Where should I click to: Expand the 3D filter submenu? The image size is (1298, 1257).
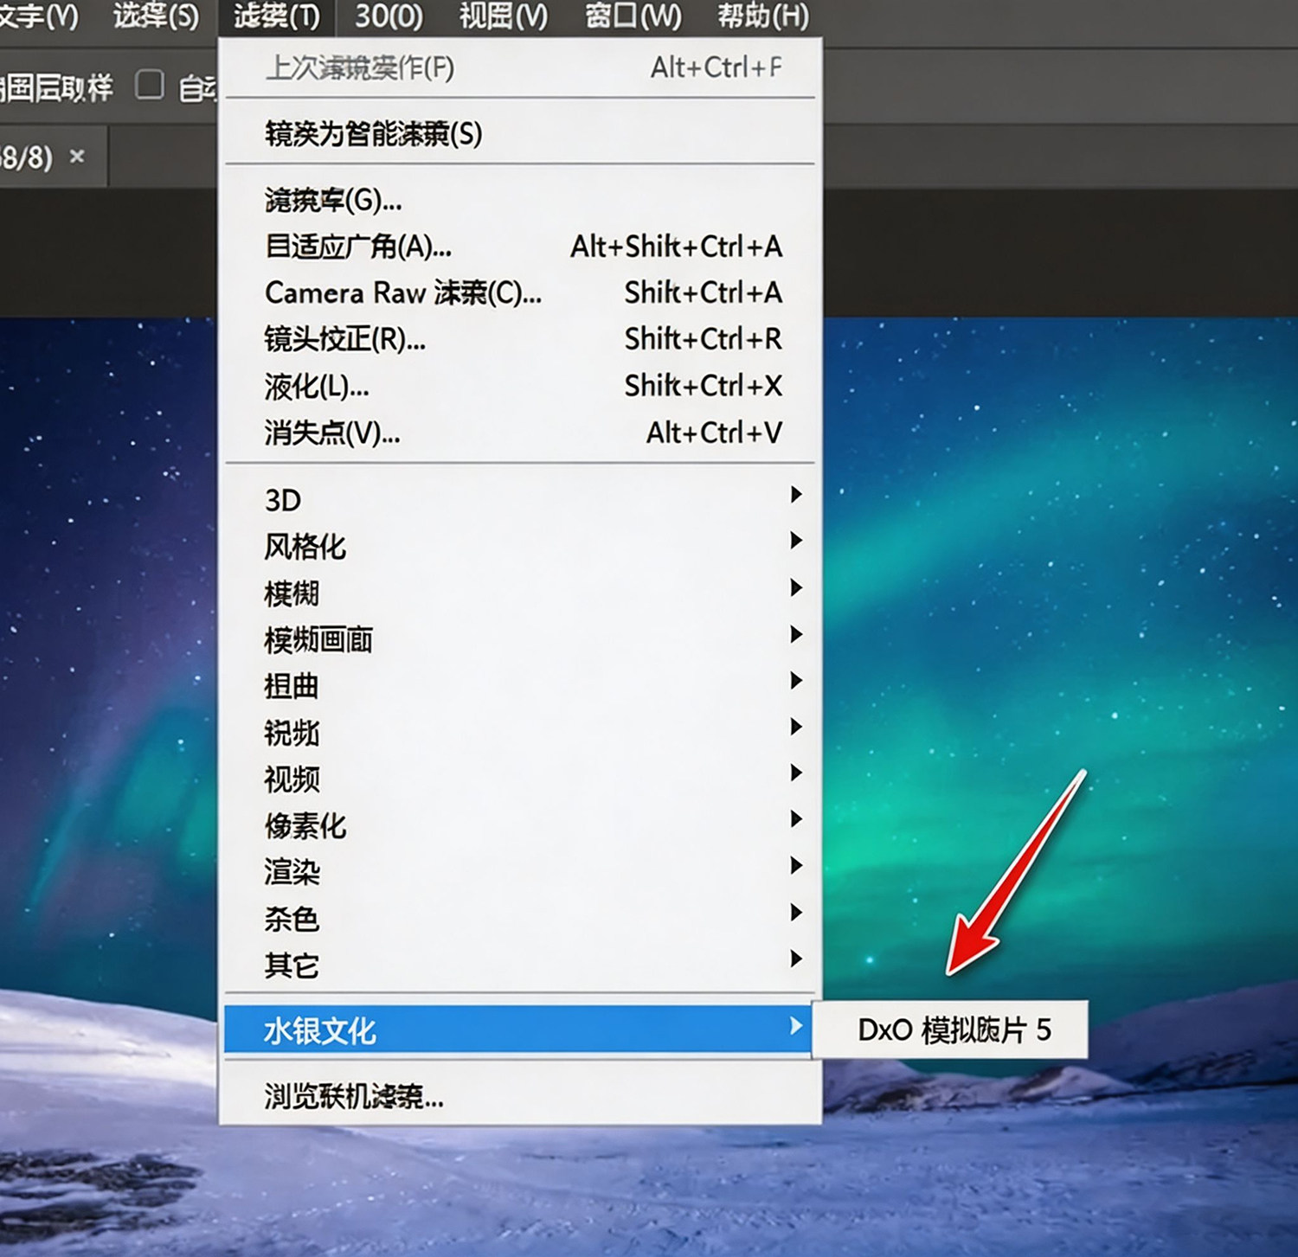click(519, 499)
